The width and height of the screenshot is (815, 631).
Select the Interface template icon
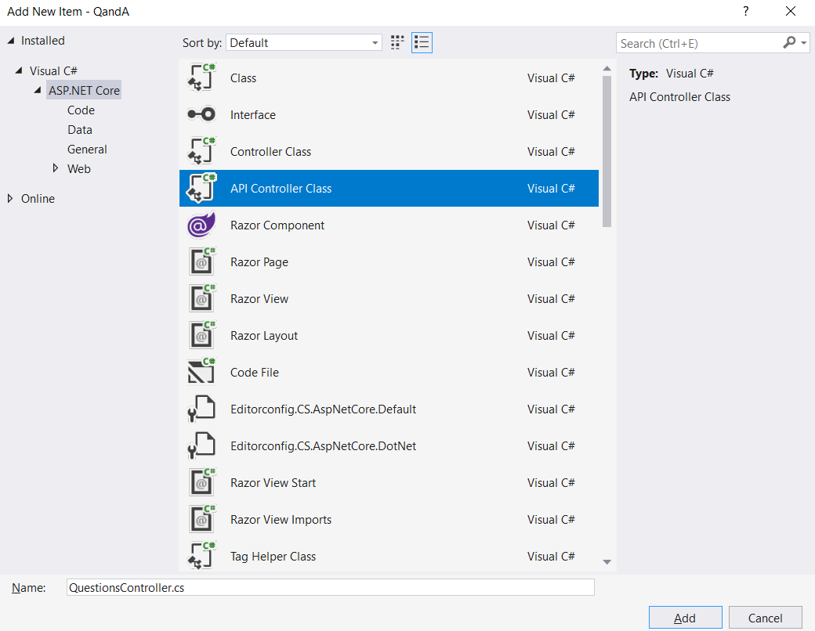click(x=201, y=115)
